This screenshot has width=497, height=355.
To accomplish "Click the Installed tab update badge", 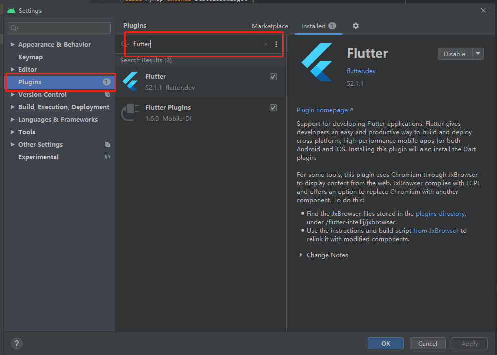I will [332, 26].
